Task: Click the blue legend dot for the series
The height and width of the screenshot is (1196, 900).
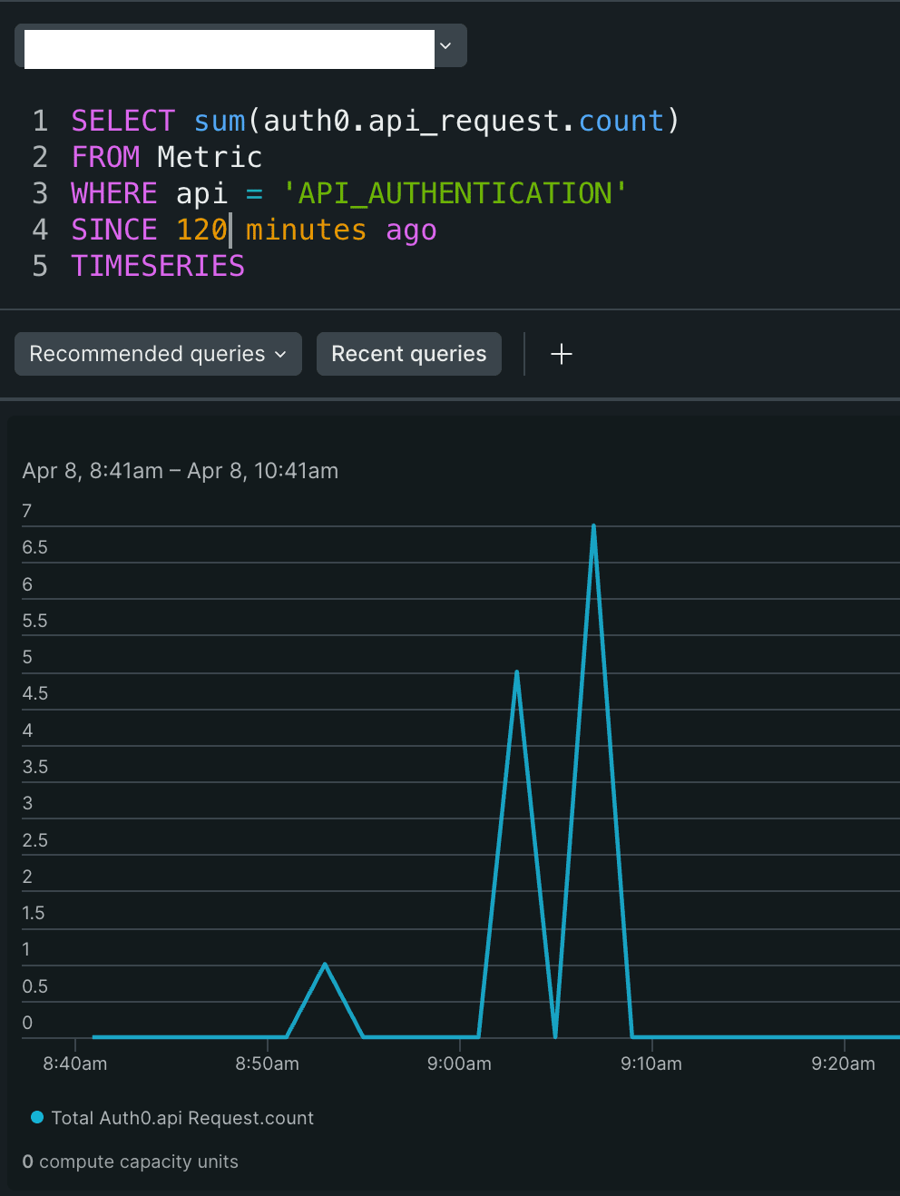Action: click(x=36, y=1117)
